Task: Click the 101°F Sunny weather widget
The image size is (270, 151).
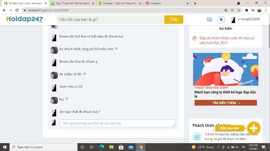Action: tap(203, 147)
